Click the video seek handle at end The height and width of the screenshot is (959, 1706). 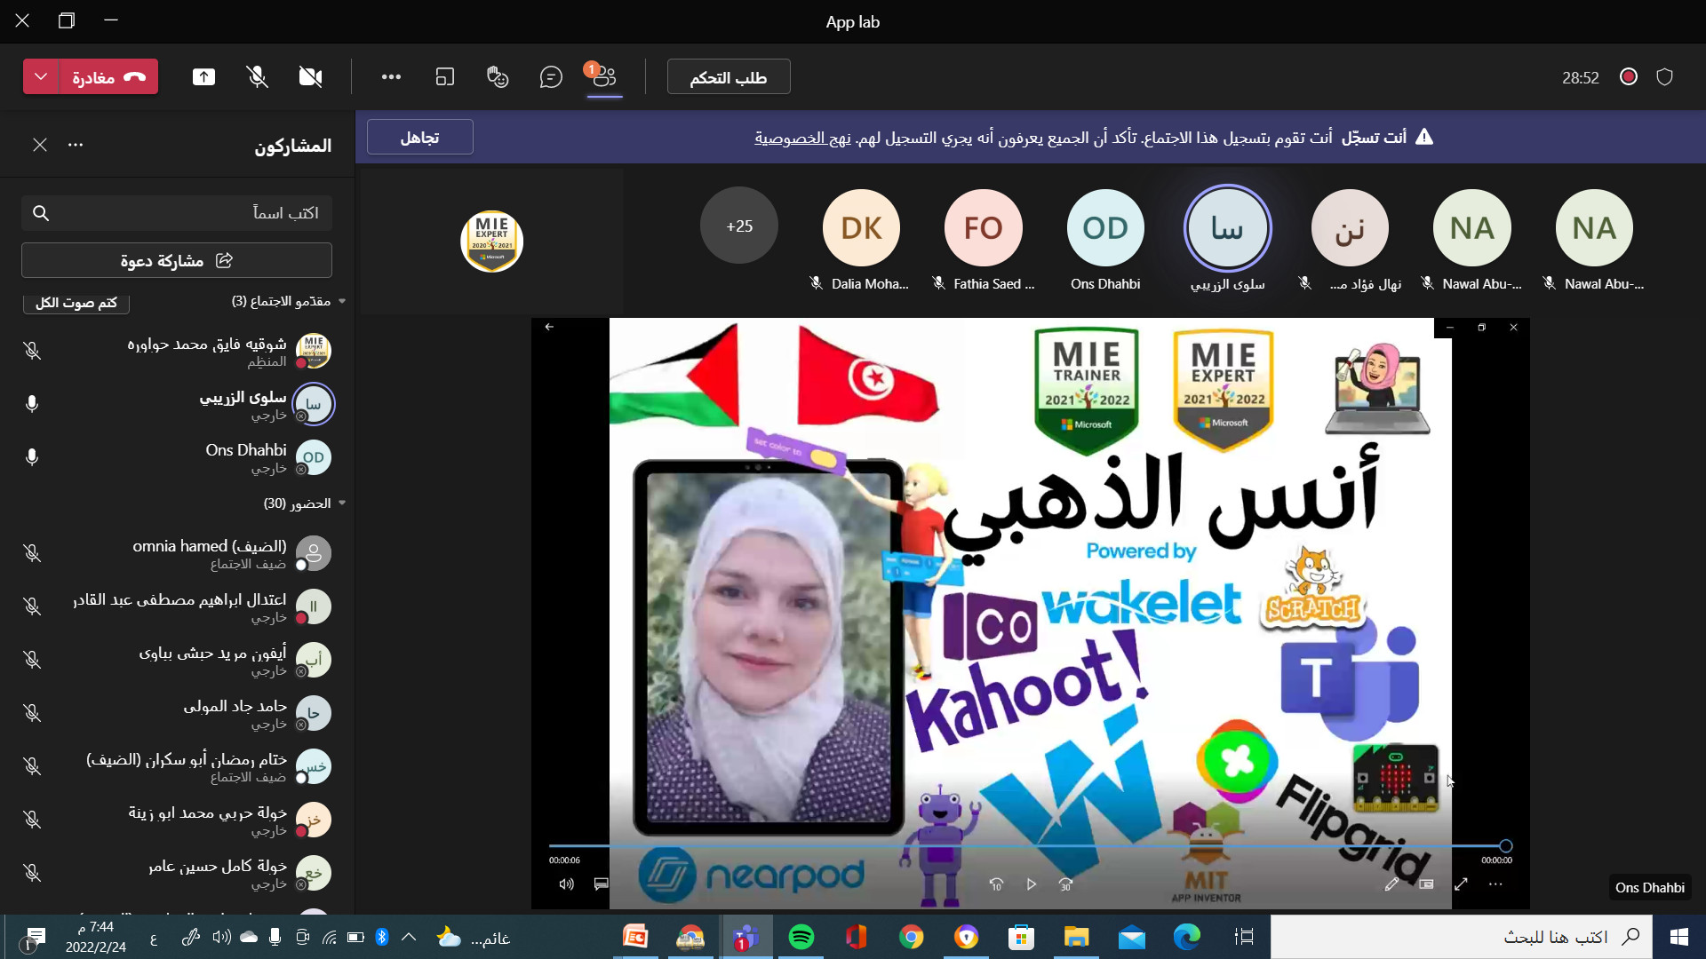tap(1505, 846)
